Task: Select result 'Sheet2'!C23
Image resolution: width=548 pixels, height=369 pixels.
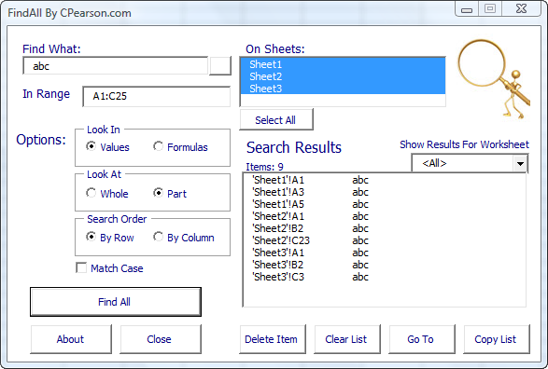Action: [385, 240]
